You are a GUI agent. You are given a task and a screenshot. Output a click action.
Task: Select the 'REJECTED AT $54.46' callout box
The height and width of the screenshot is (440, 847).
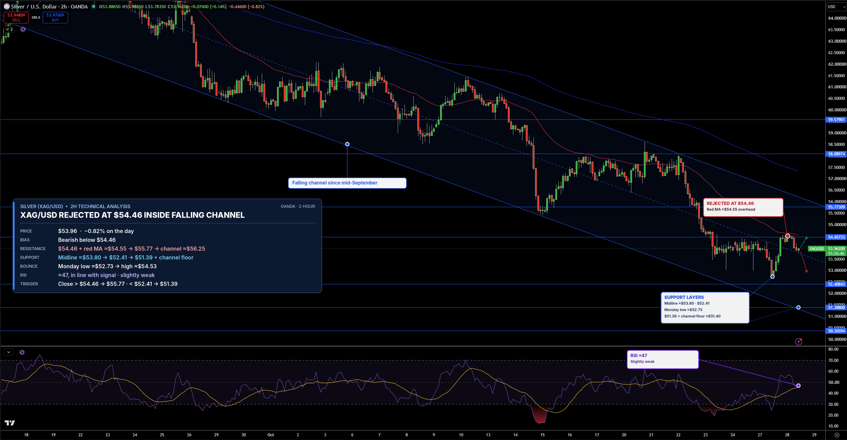(743, 207)
